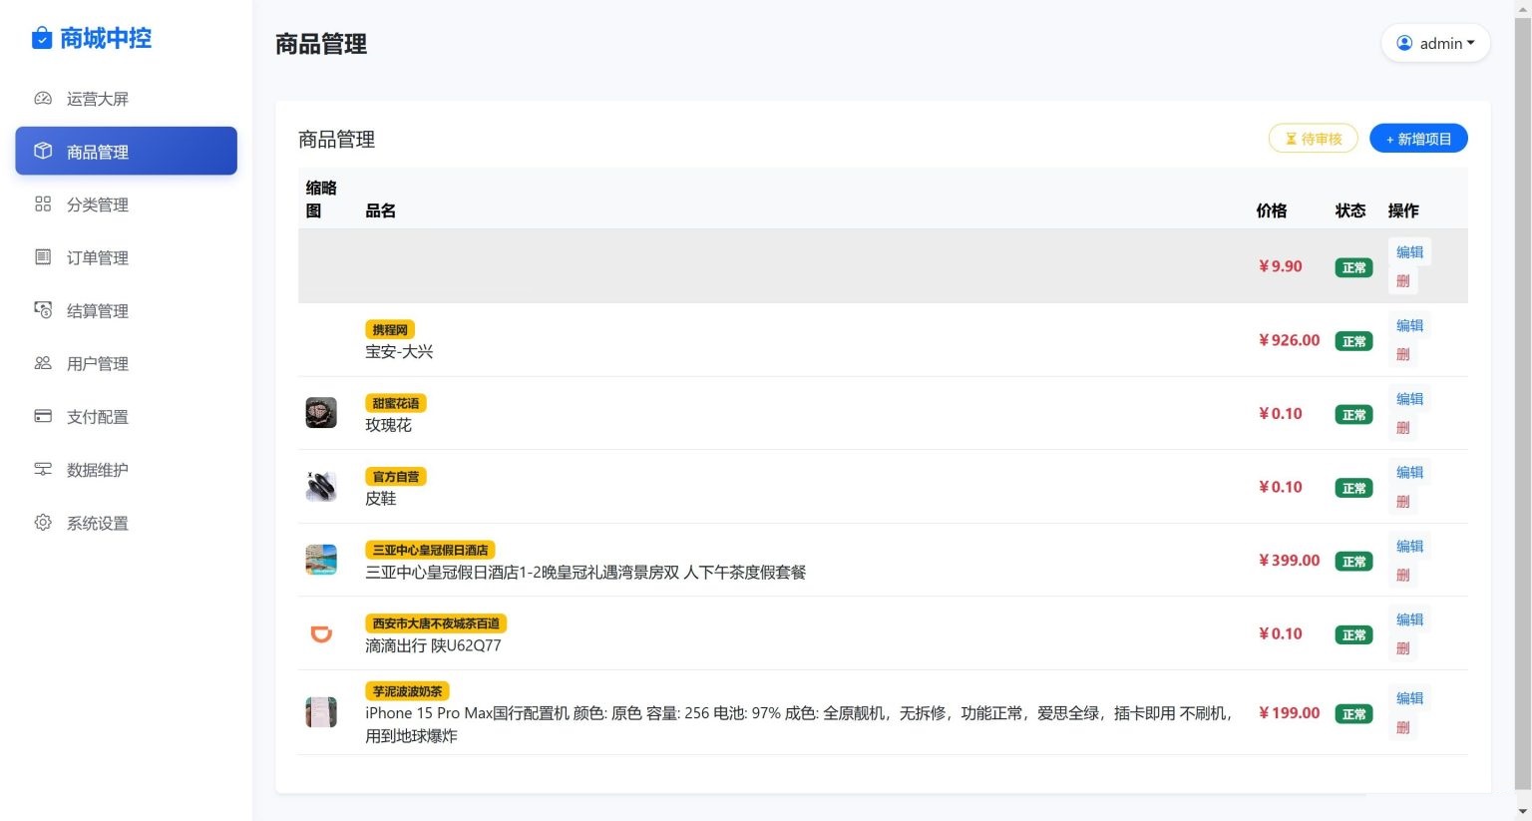This screenshot has height=821, width=1532.
Task: Select the 运营大屏 dashboard icon
Action: point(42,98)
